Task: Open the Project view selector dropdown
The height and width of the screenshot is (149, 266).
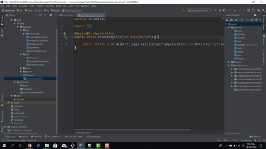Action: 12,15
